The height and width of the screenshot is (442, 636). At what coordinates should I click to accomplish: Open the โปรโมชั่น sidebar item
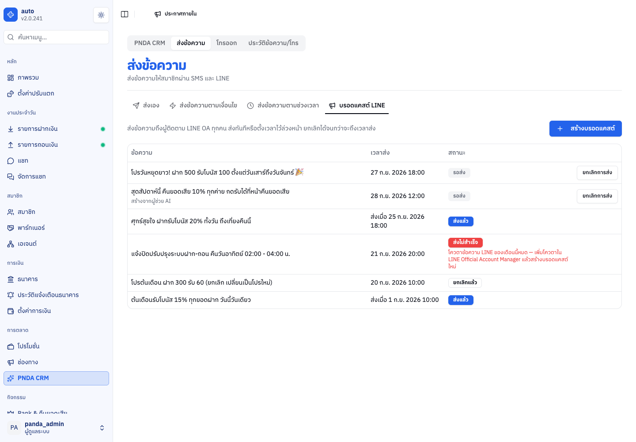(56, 347)
